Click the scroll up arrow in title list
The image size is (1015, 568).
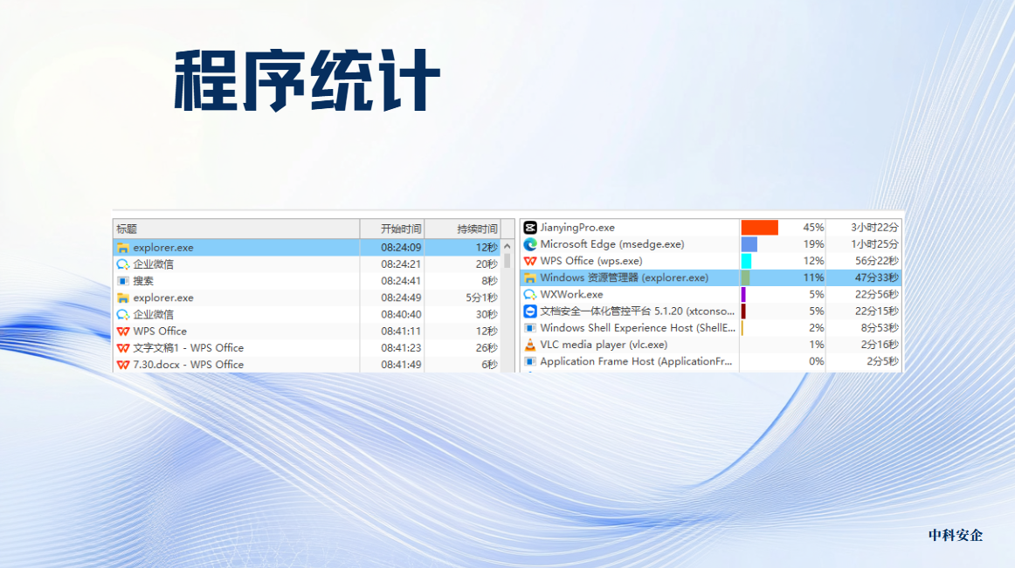(x=507, y=246)
